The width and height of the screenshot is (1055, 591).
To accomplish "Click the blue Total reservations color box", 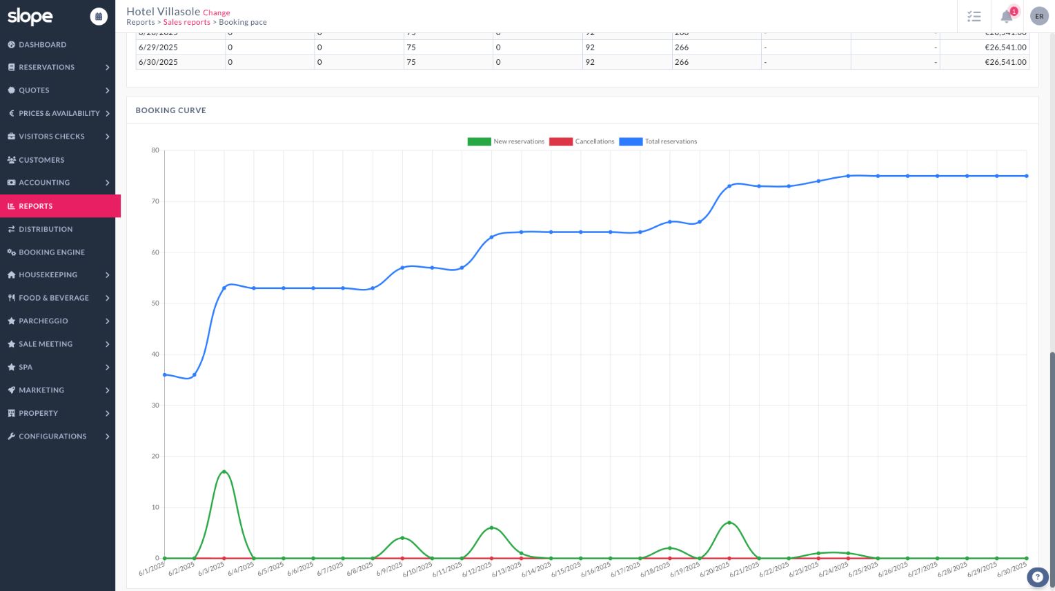I will coord(631,141).
